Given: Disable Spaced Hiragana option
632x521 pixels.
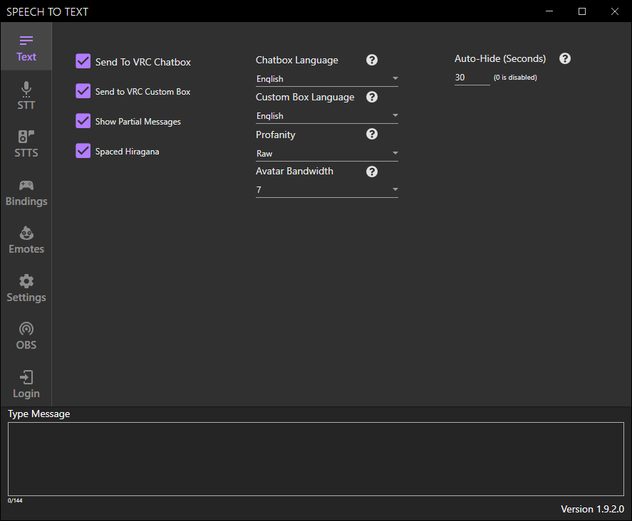Looking at the screenshot, I should (83, 151).
